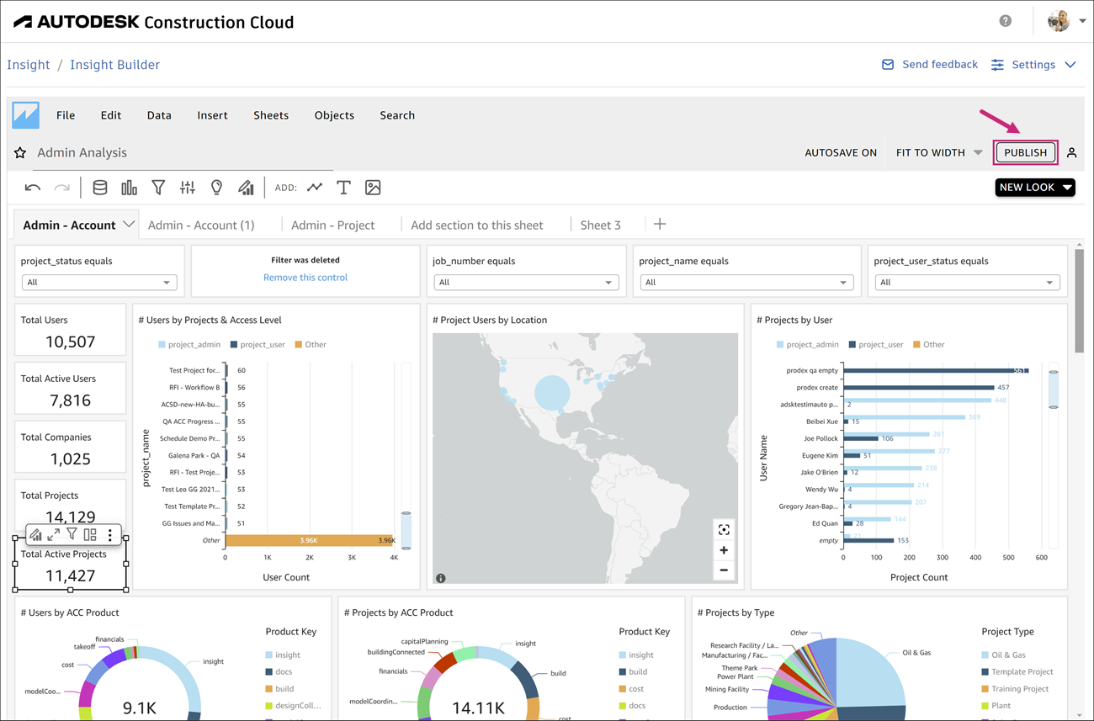Viewport: 1094px width, 721px height.
Task: Click the Send feedback link
Action: tap(929, 65)
